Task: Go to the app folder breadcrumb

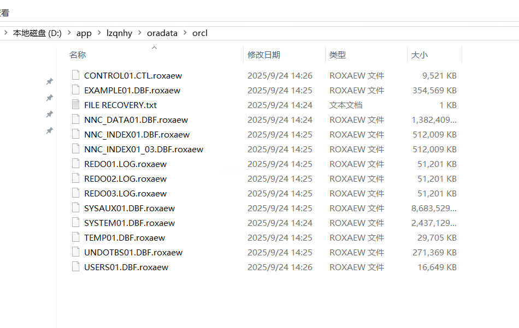Action: click(84, 33)
